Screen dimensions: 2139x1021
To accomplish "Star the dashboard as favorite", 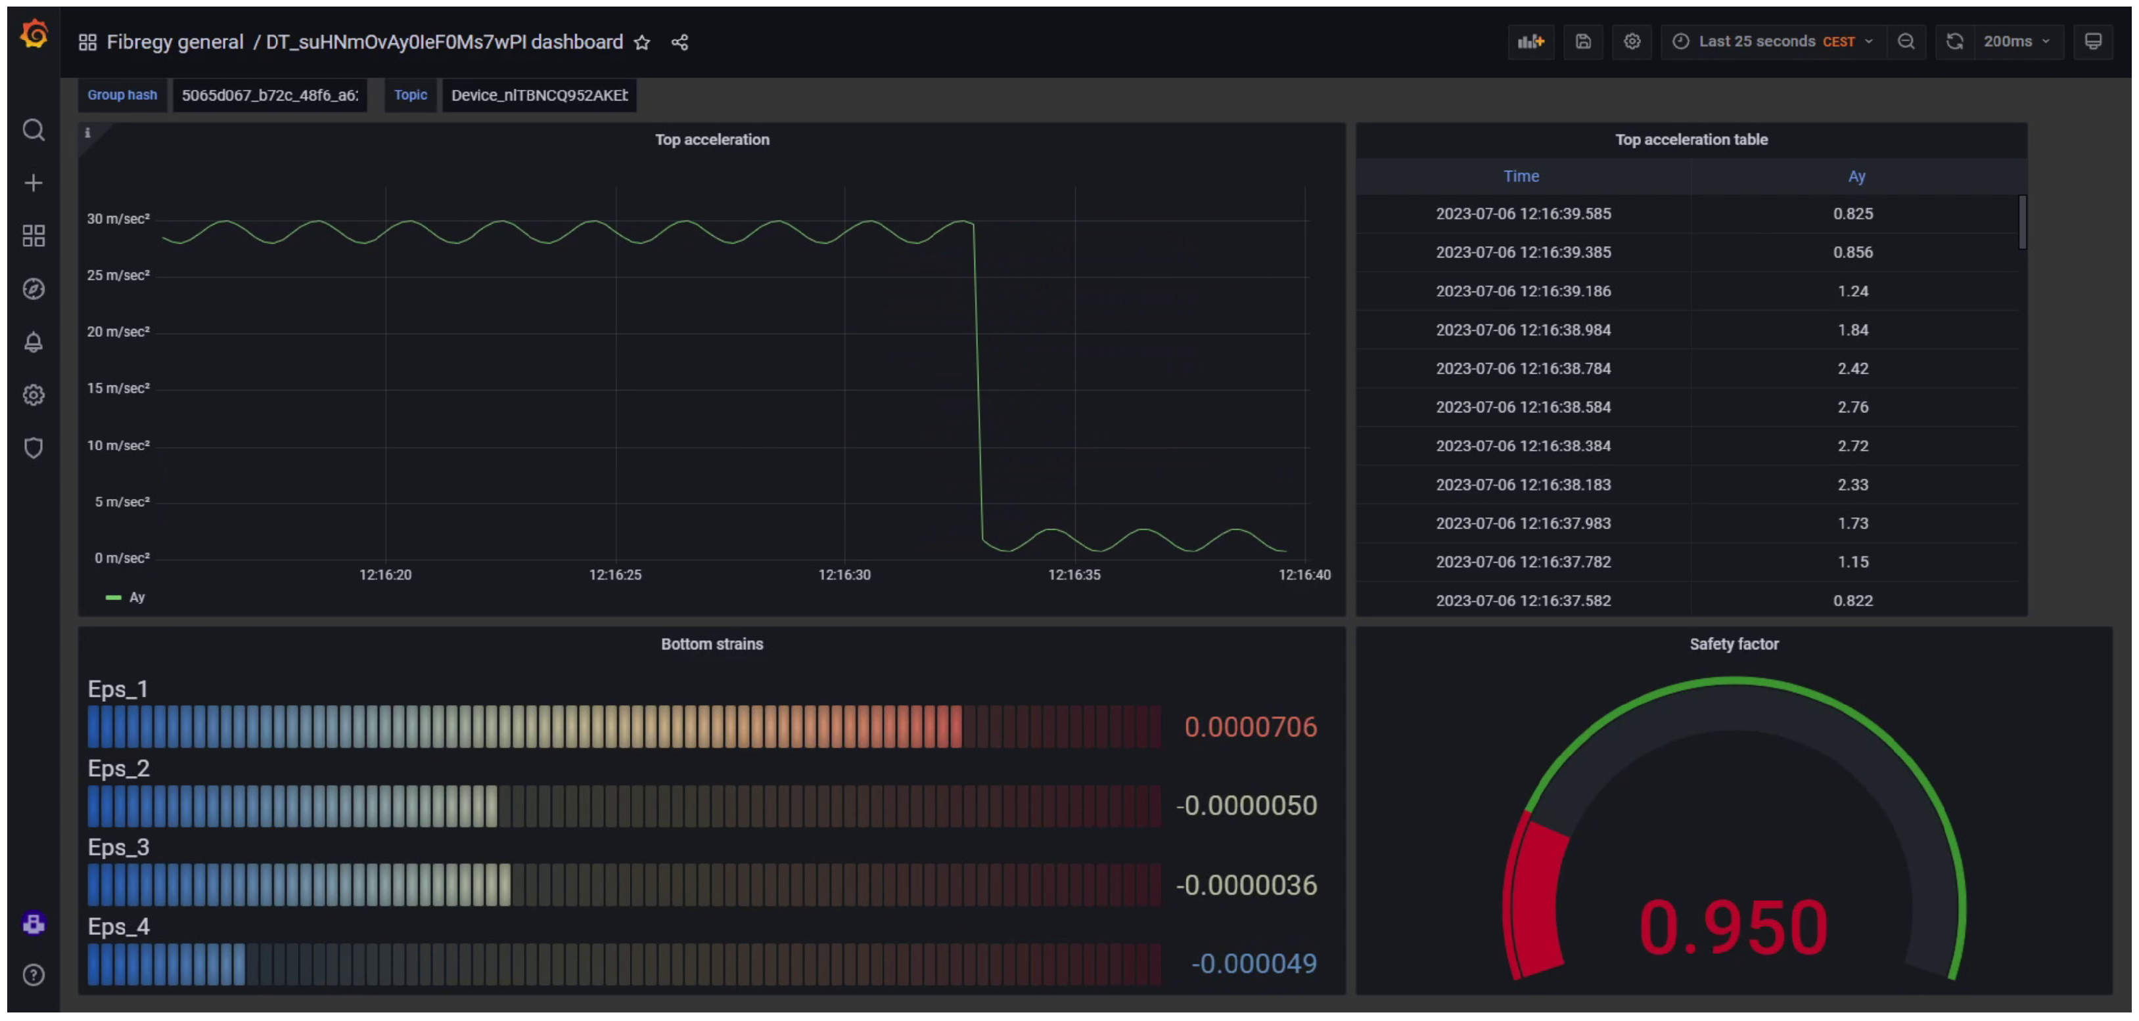I will (x=642, y=42).
